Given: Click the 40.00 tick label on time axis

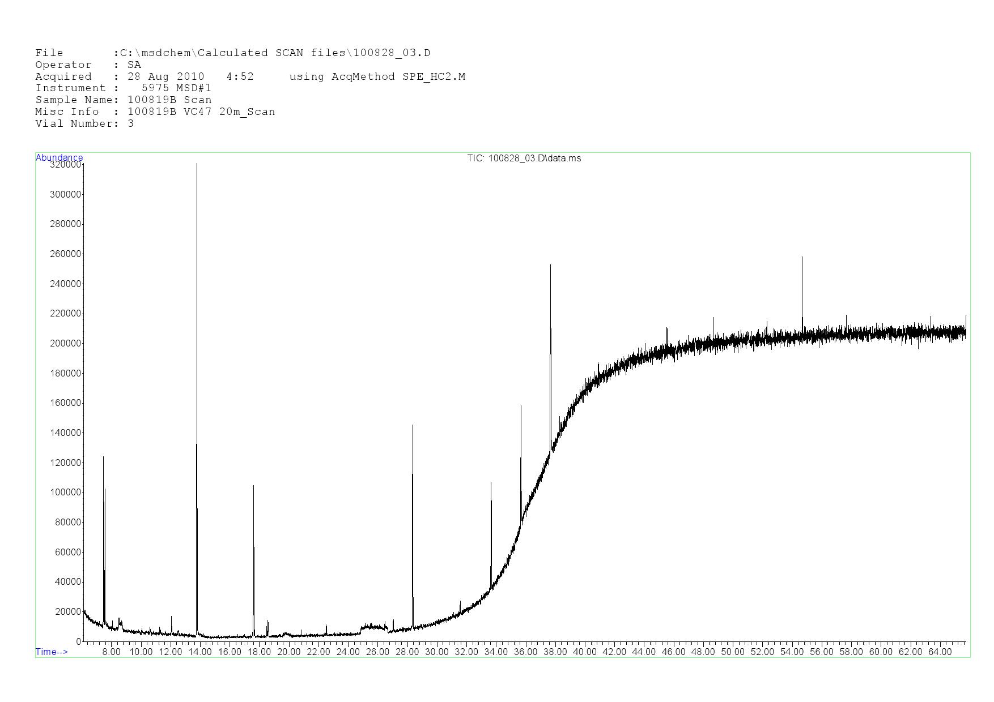Looking at the screenshot, I should (585, 652).
